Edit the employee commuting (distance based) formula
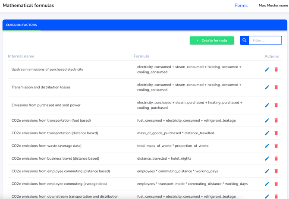Viewport: 289px width, 199px height. pos(267,171)
